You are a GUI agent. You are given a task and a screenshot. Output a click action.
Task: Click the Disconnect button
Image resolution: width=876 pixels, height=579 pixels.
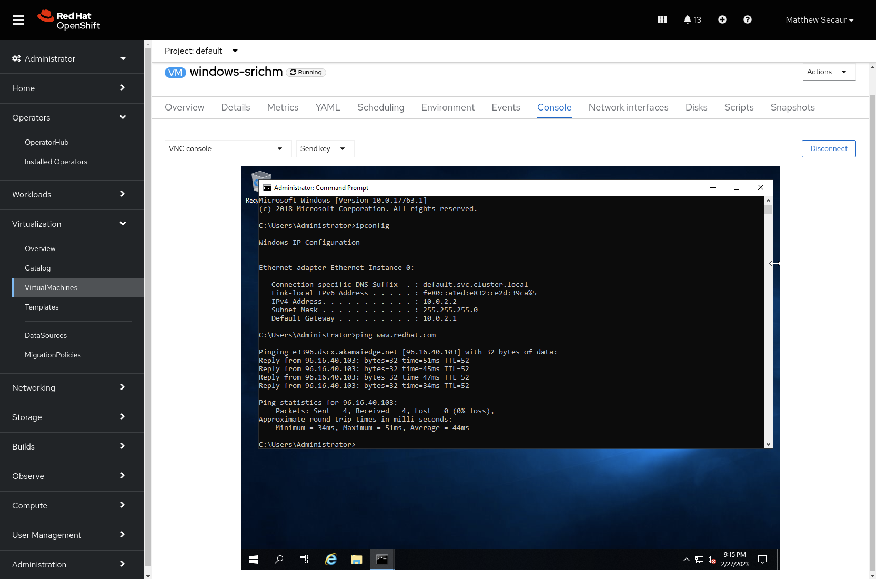(829, 148)
